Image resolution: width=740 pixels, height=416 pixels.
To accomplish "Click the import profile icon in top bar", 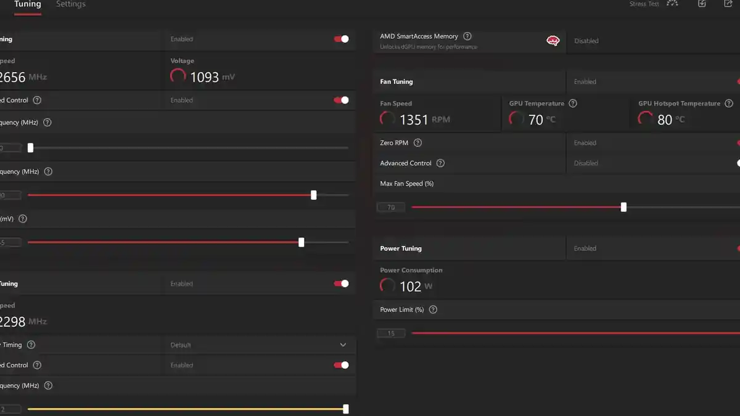I will (x=702, y=4).
